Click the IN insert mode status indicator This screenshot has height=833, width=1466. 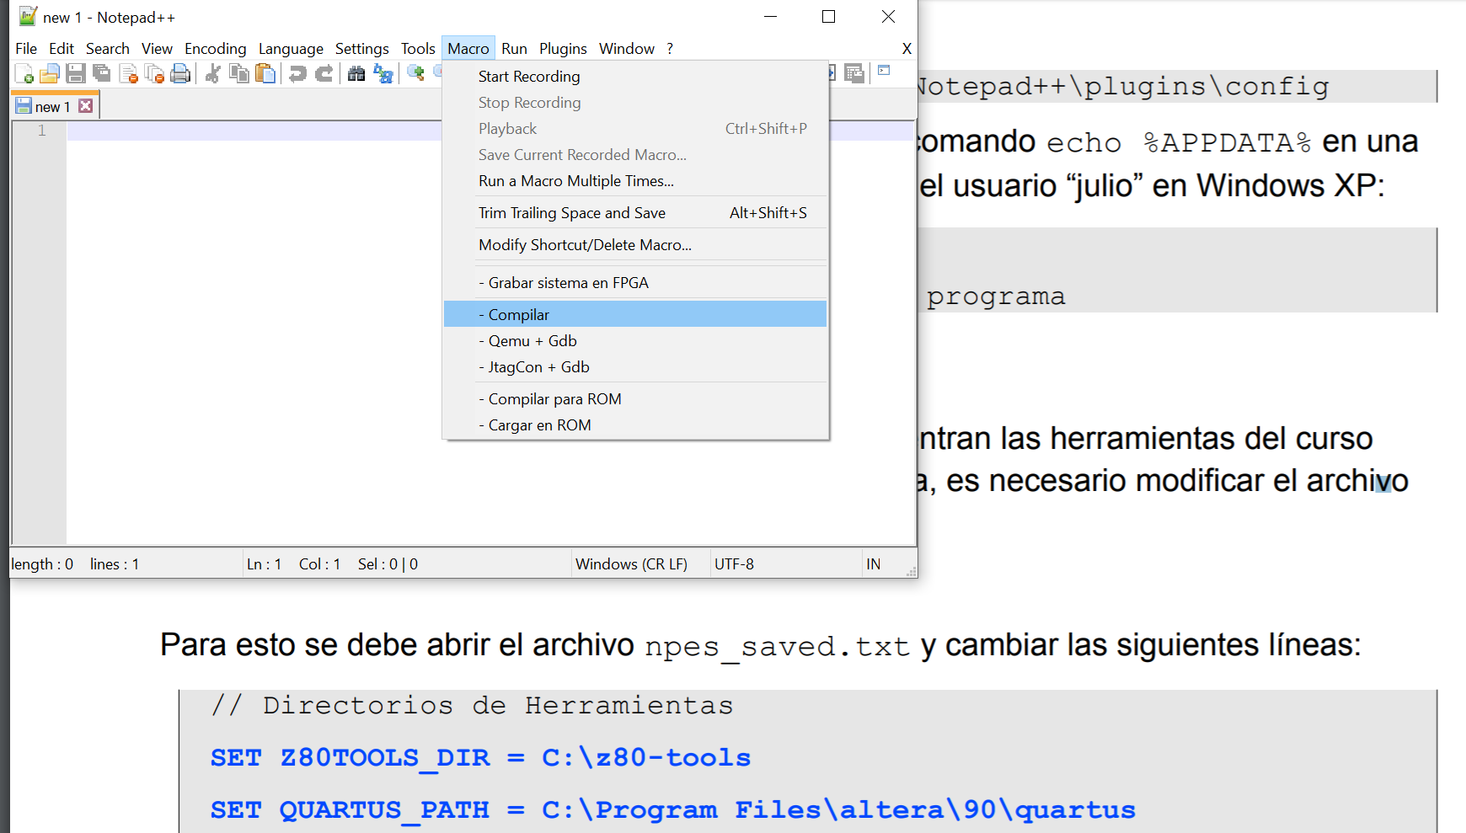tap(873, 563)
